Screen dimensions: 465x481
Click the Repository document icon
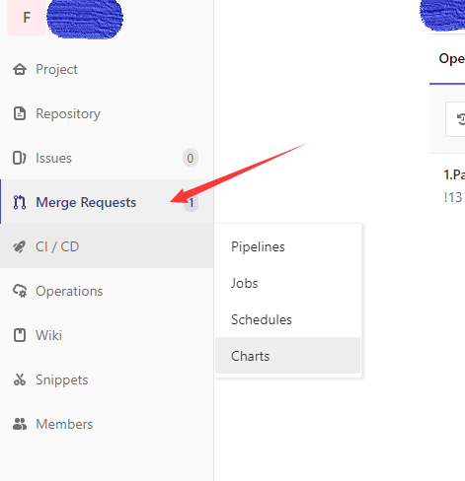pos(20,113)
